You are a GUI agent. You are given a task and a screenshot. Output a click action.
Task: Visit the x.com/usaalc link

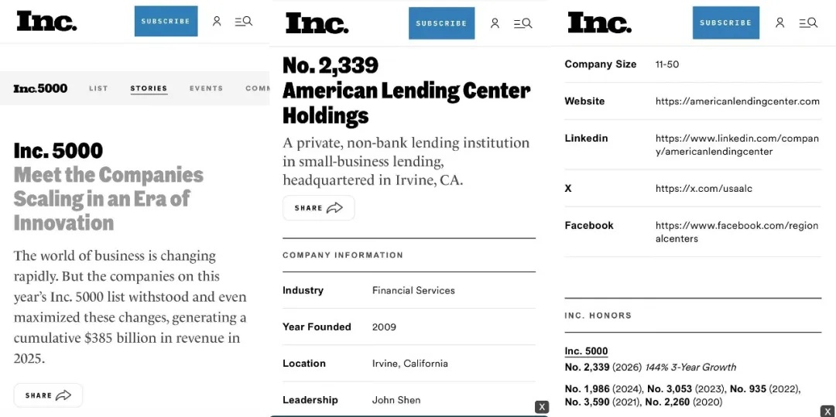point(704,189)
